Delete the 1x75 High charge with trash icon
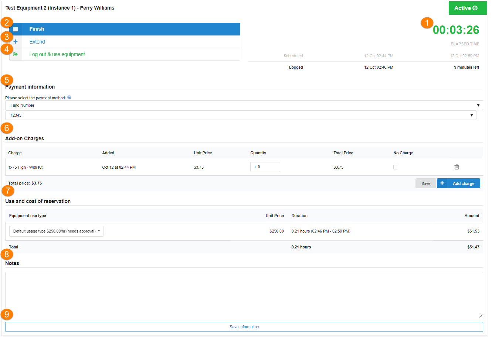 tap(457, 167)
